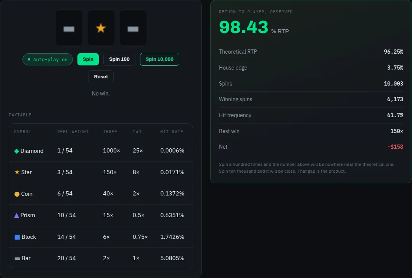Image resolution: width=412 pixels, height=278 pixels.
Task: Click the PAYTABLE section label
Action: pos(20,115)
